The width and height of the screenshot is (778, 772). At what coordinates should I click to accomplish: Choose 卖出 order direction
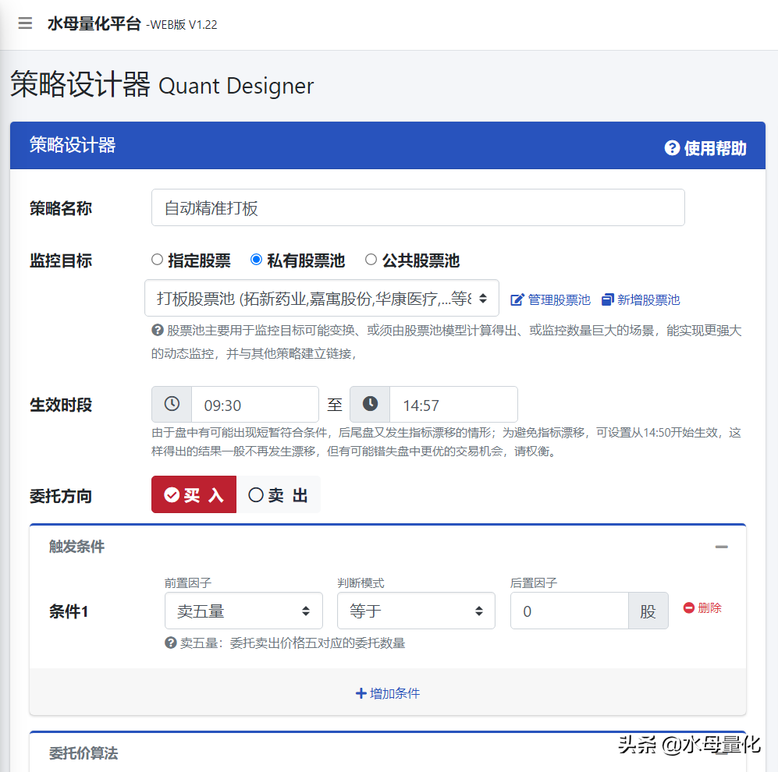click(279, 494)
